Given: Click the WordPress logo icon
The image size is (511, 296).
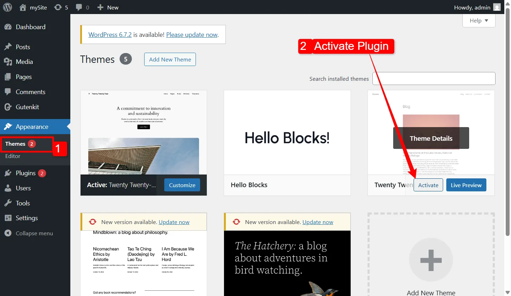Looking at the screenshot, I should [7, 7].
